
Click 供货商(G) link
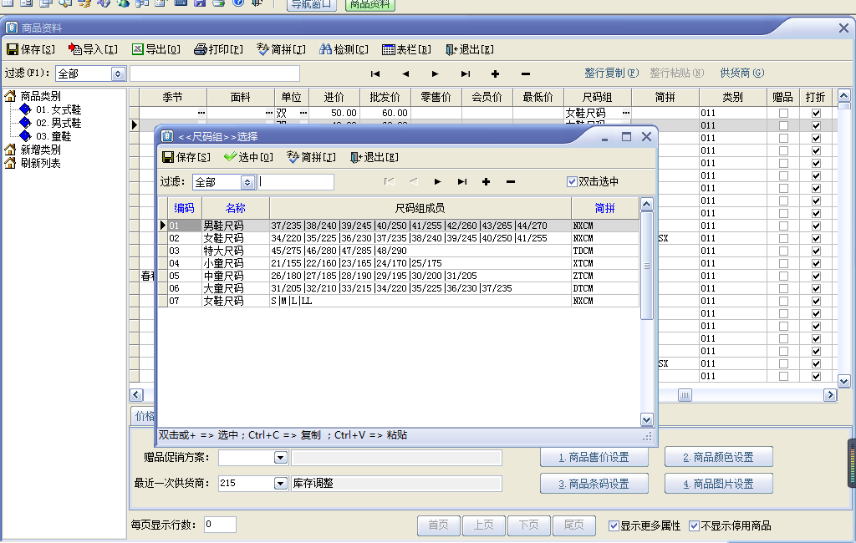[742, 74]
